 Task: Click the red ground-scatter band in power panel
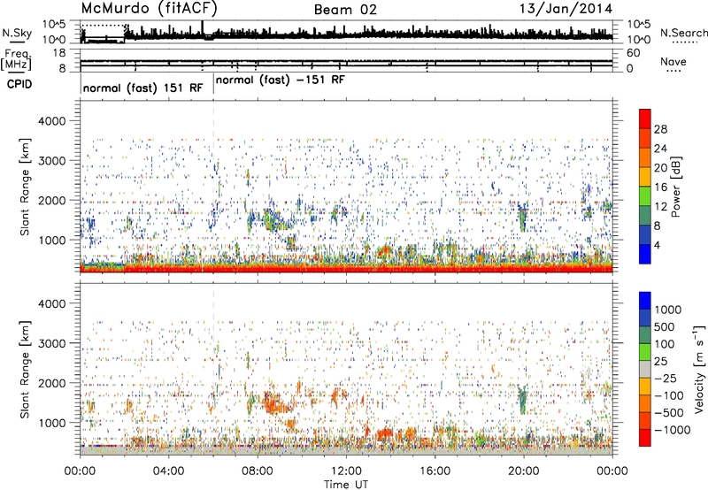(x=346, y=269)
